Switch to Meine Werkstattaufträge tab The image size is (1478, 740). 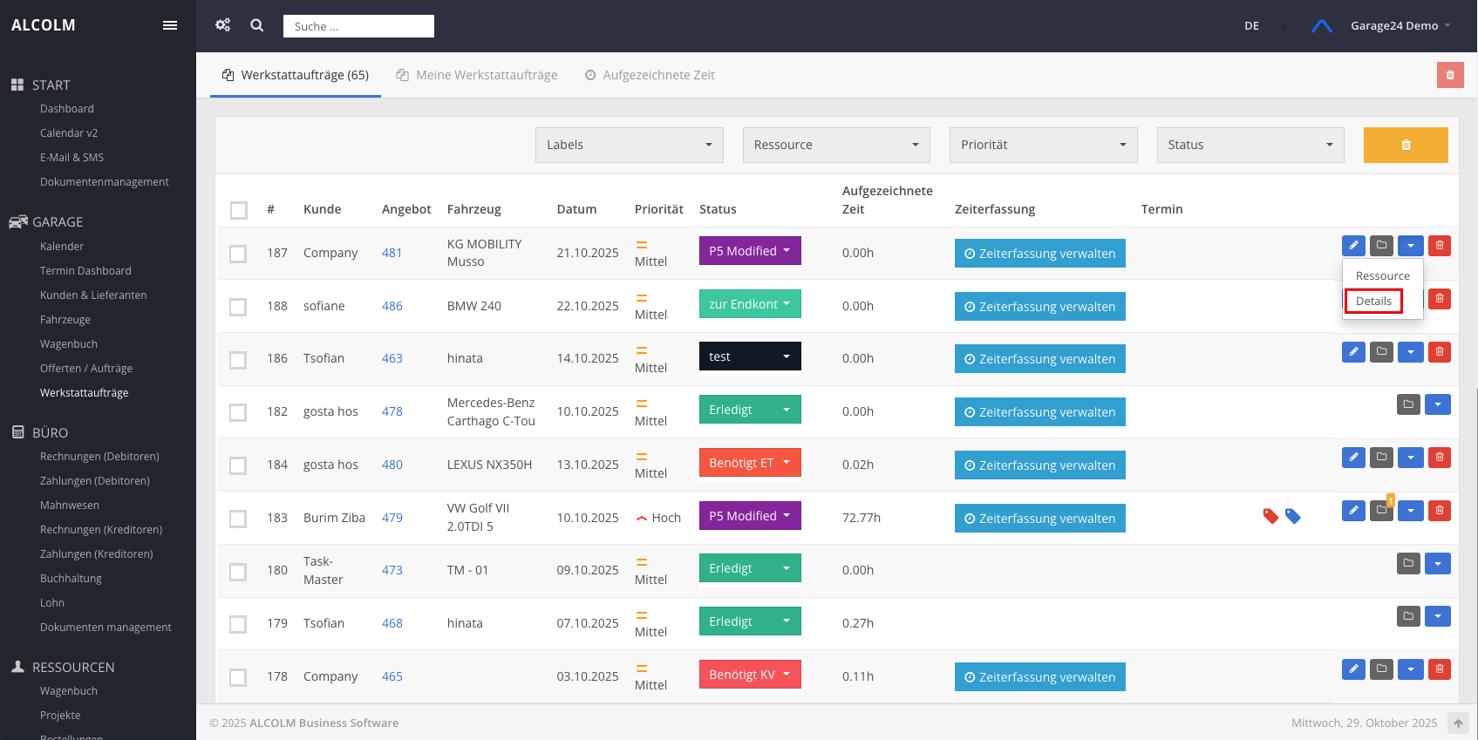click(x=477, y=75)
